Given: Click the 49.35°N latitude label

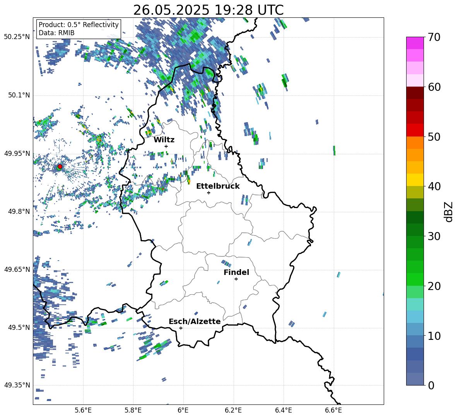Looking at the screenshot, I should point(17,385).
